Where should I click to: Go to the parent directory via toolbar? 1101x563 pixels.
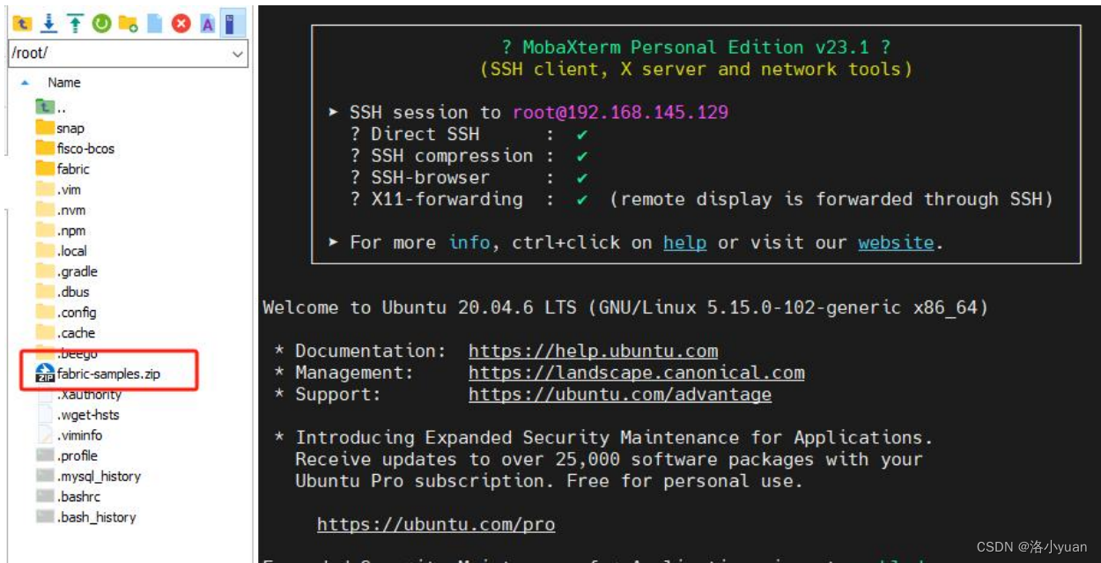(x=22, y=24)
